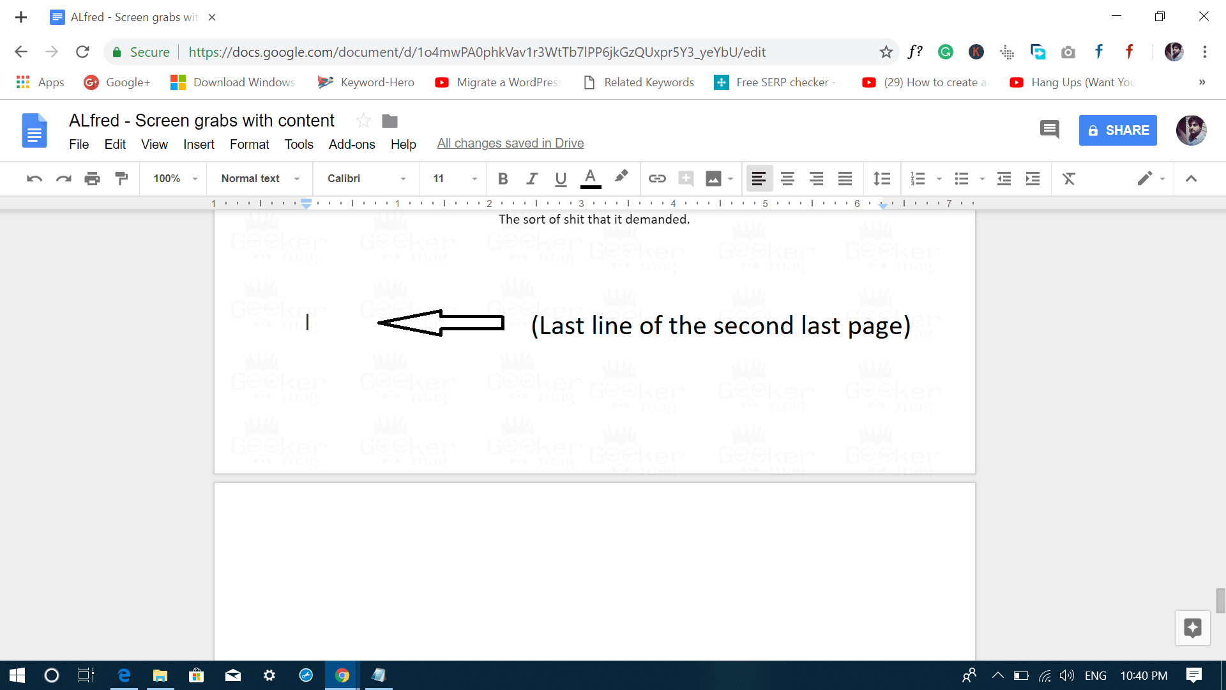
Task: Open the Insert menu
Action: click(197, 143)
